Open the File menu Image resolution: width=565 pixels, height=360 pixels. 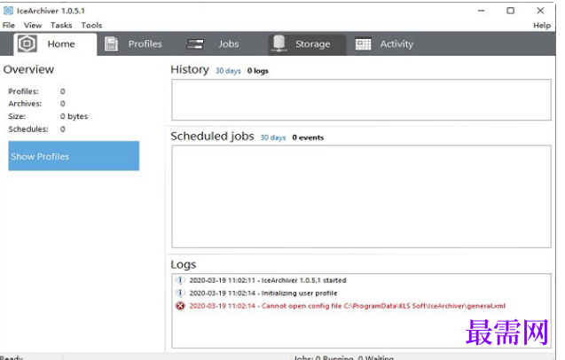(x=9, y=25)
